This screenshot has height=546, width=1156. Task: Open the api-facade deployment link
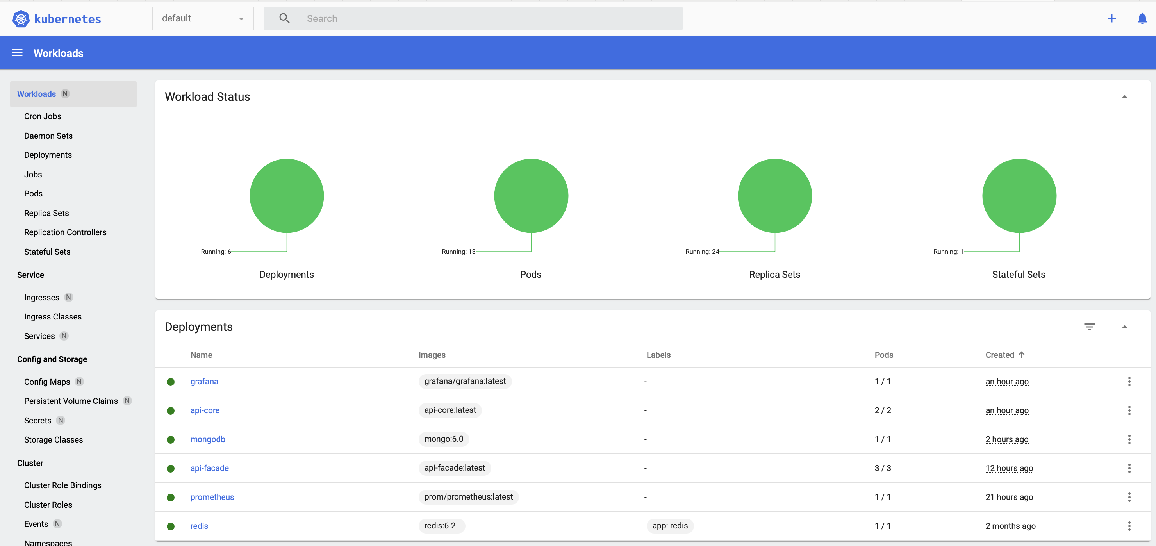[210, 468]
